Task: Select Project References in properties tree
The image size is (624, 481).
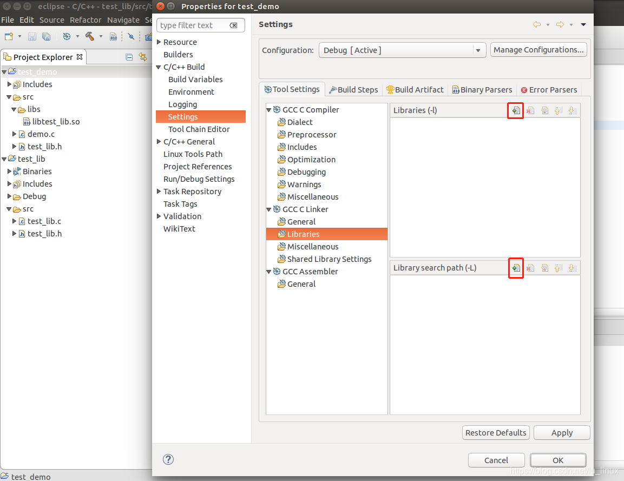Action: pos(198,167)
